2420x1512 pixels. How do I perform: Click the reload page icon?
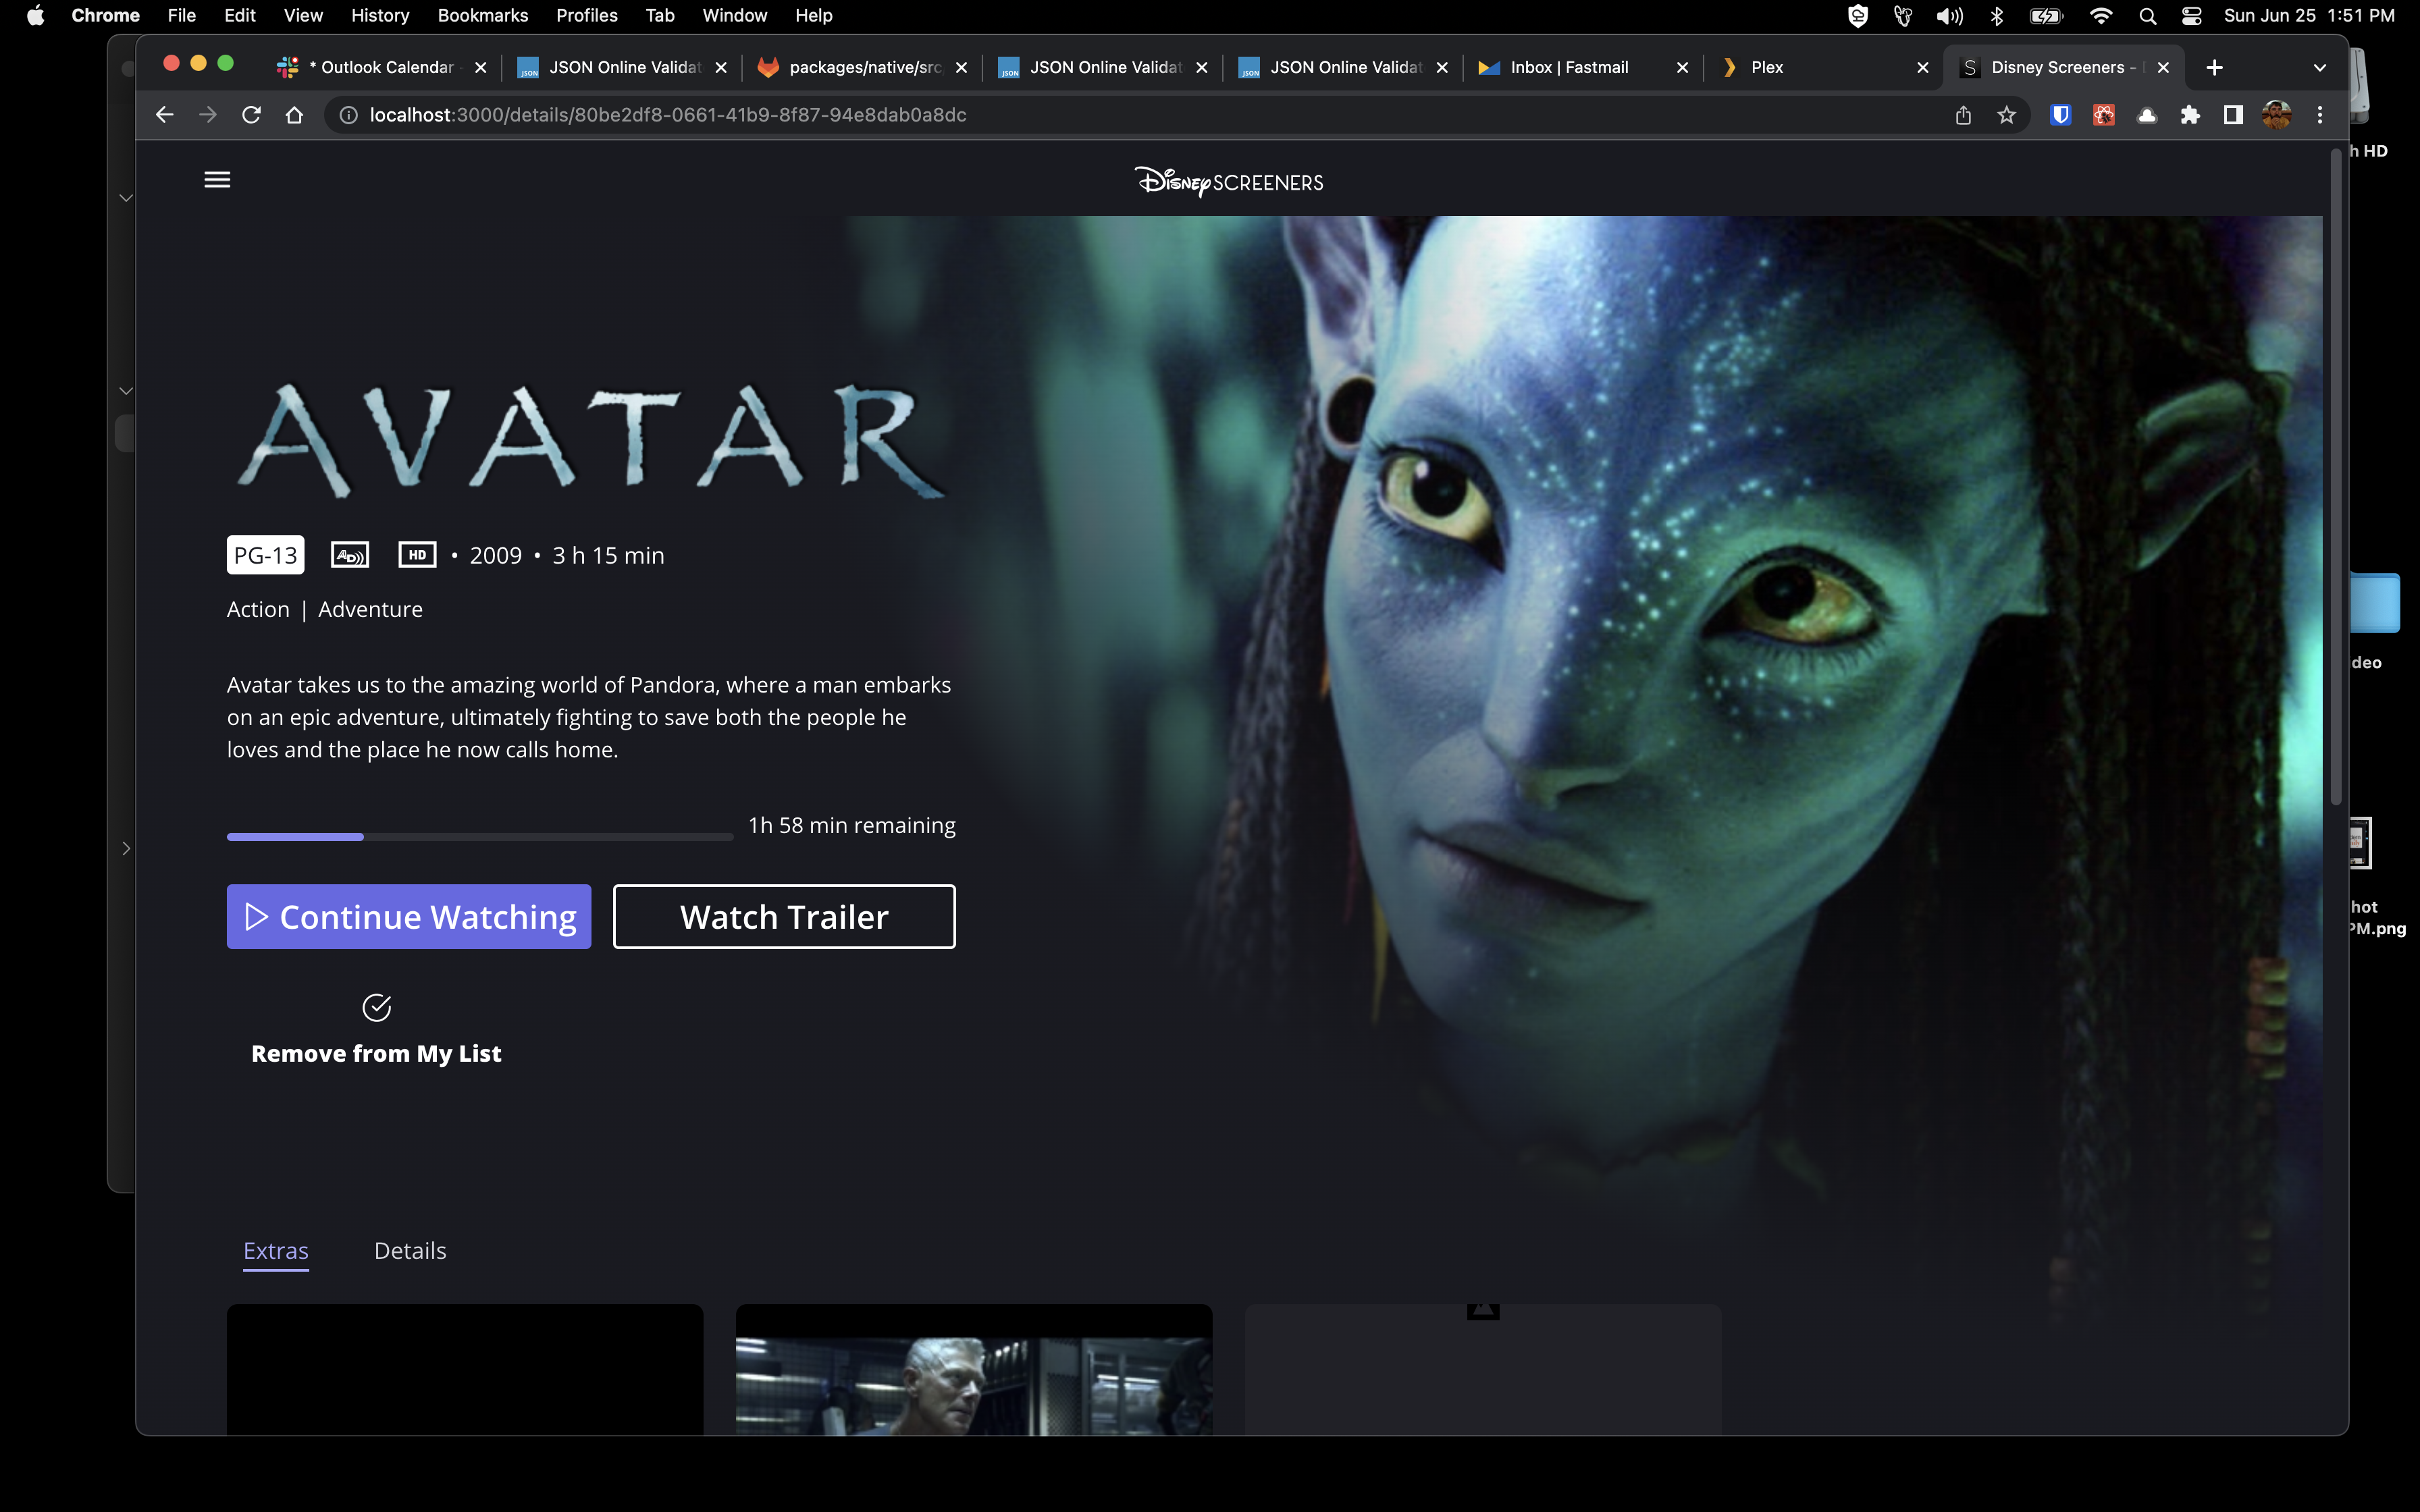[x=252, y=114]
